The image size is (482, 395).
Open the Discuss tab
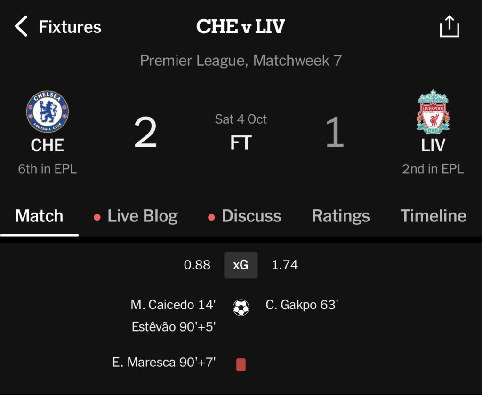point(251,216)
